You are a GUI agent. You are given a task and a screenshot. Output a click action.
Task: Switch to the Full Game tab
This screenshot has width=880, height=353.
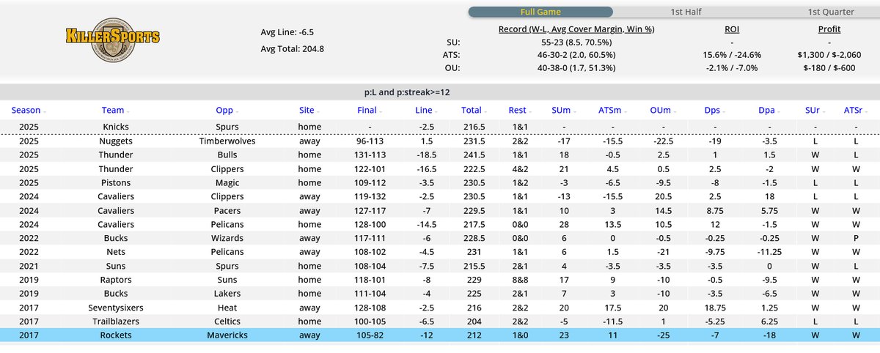(539, 12)
